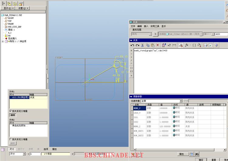The image size is (228, 161).
Task: Show dimension in graphics window icon
Action: [174, 45]
